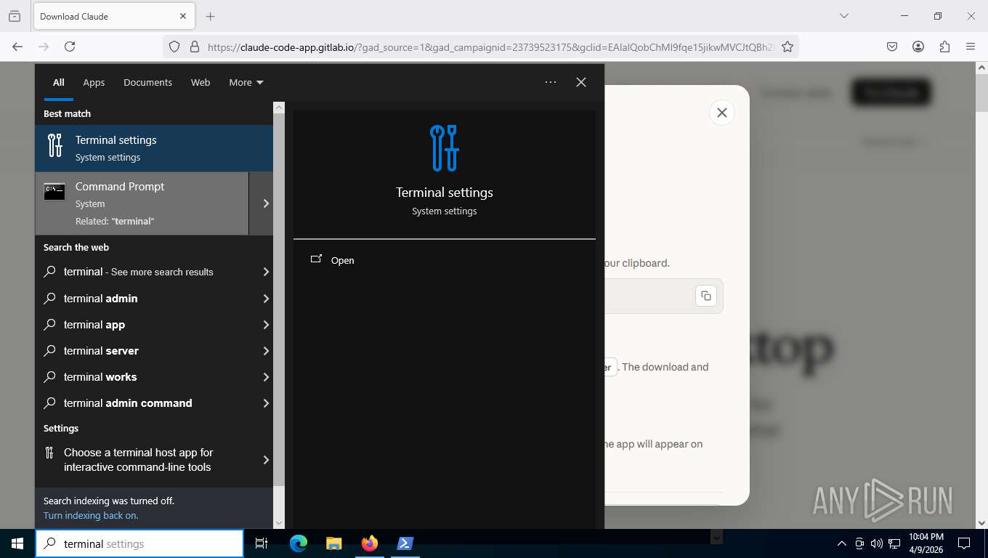Bookmark this page with star icon

tap(787, 46)
